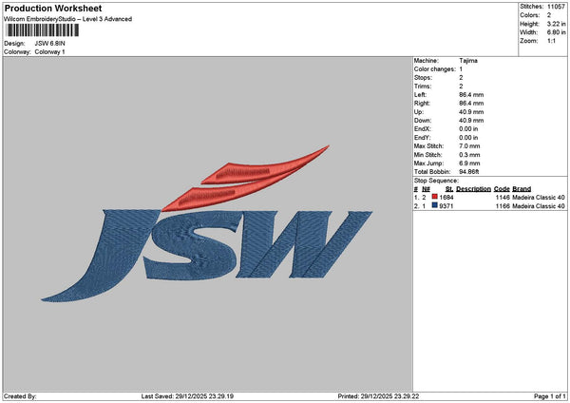
Task: Click the 'Down:' row value 40.9 mm
Action: point(471,121)
